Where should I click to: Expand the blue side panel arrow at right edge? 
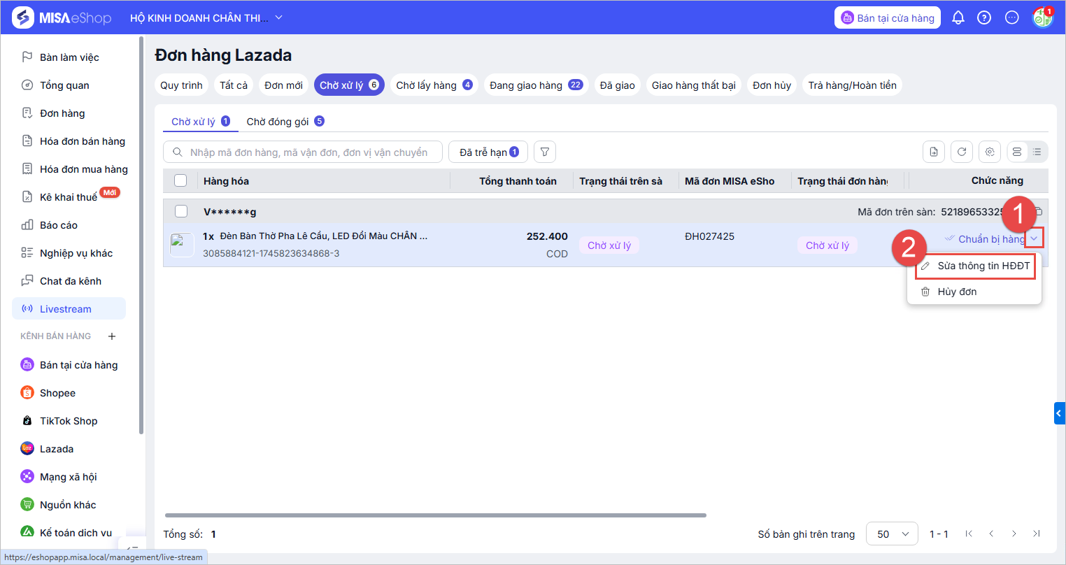tap(1060, 413)
